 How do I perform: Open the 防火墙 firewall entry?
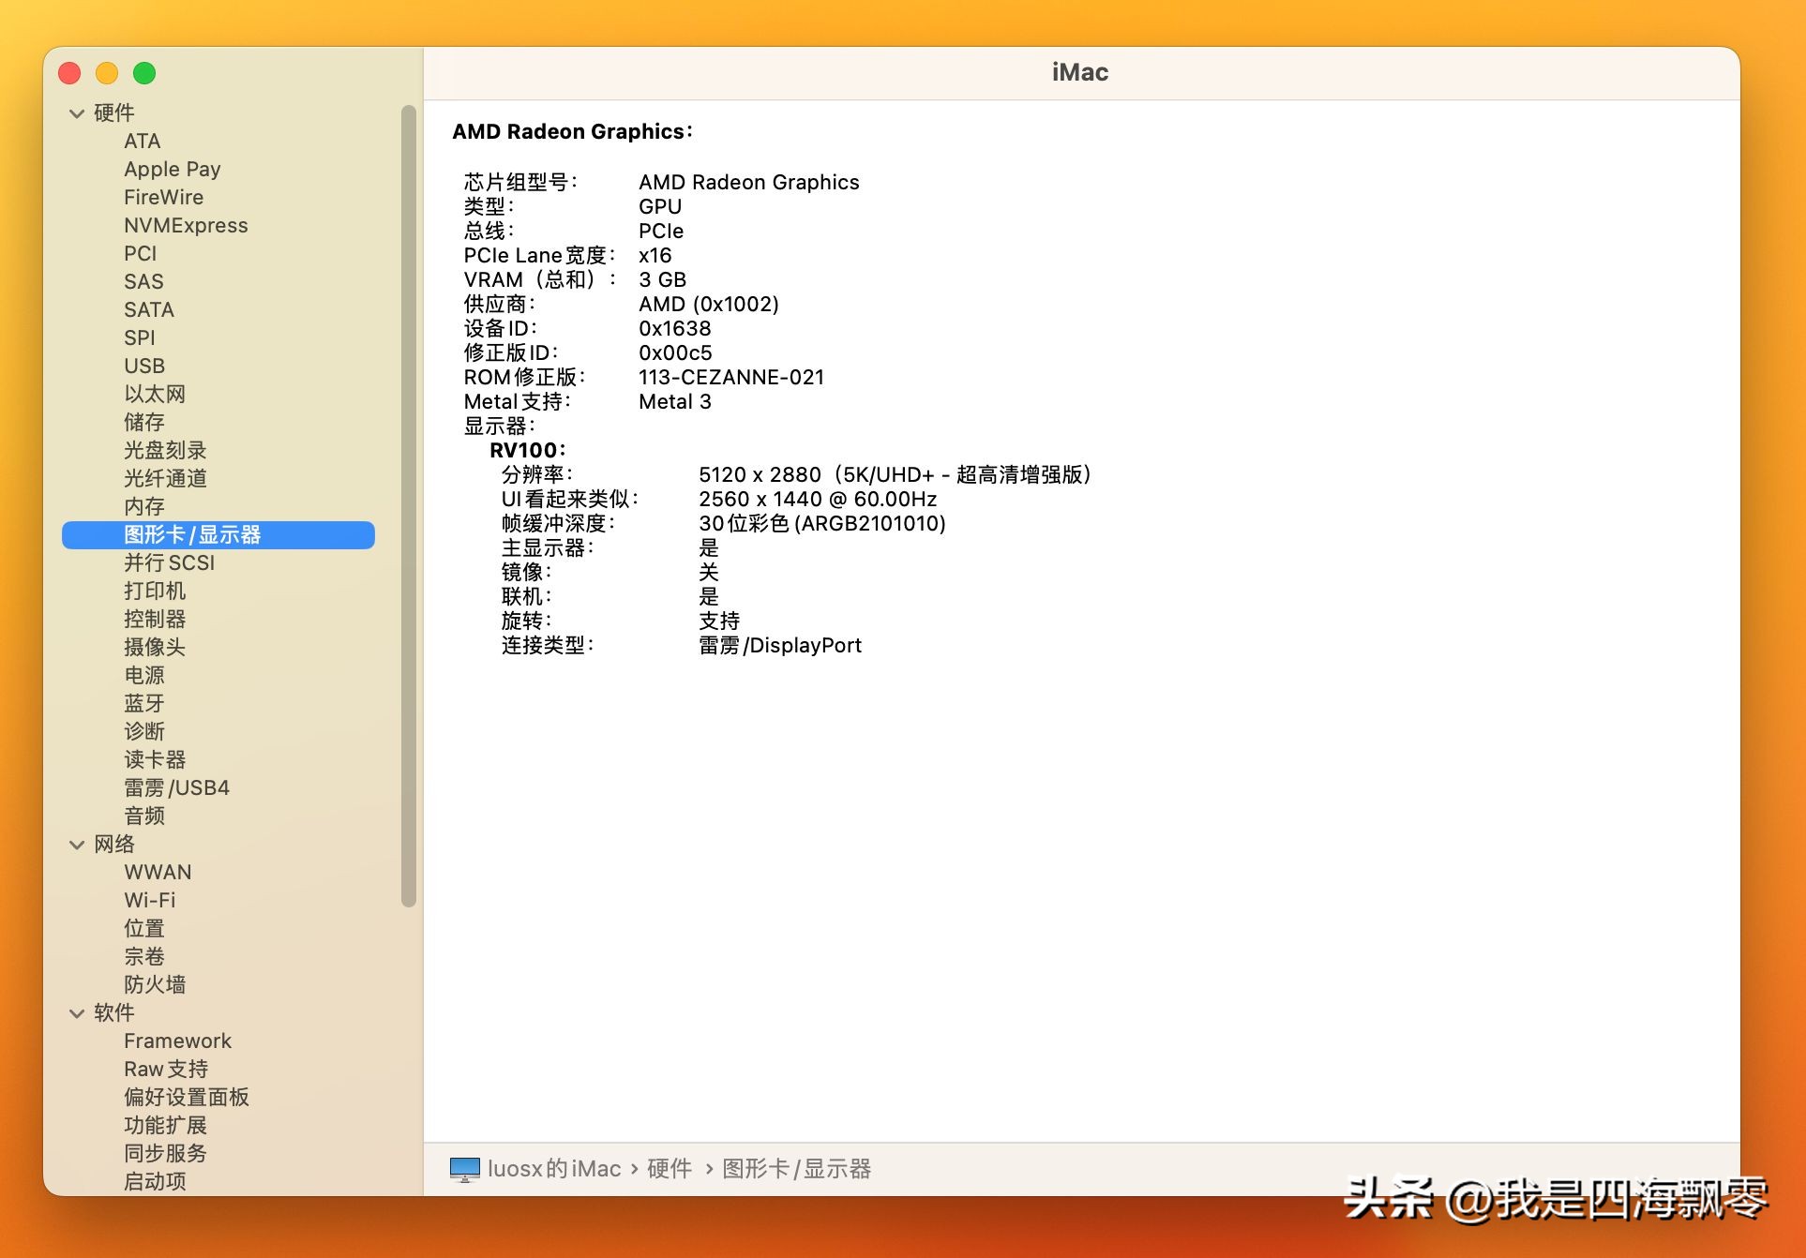[155, 985]
